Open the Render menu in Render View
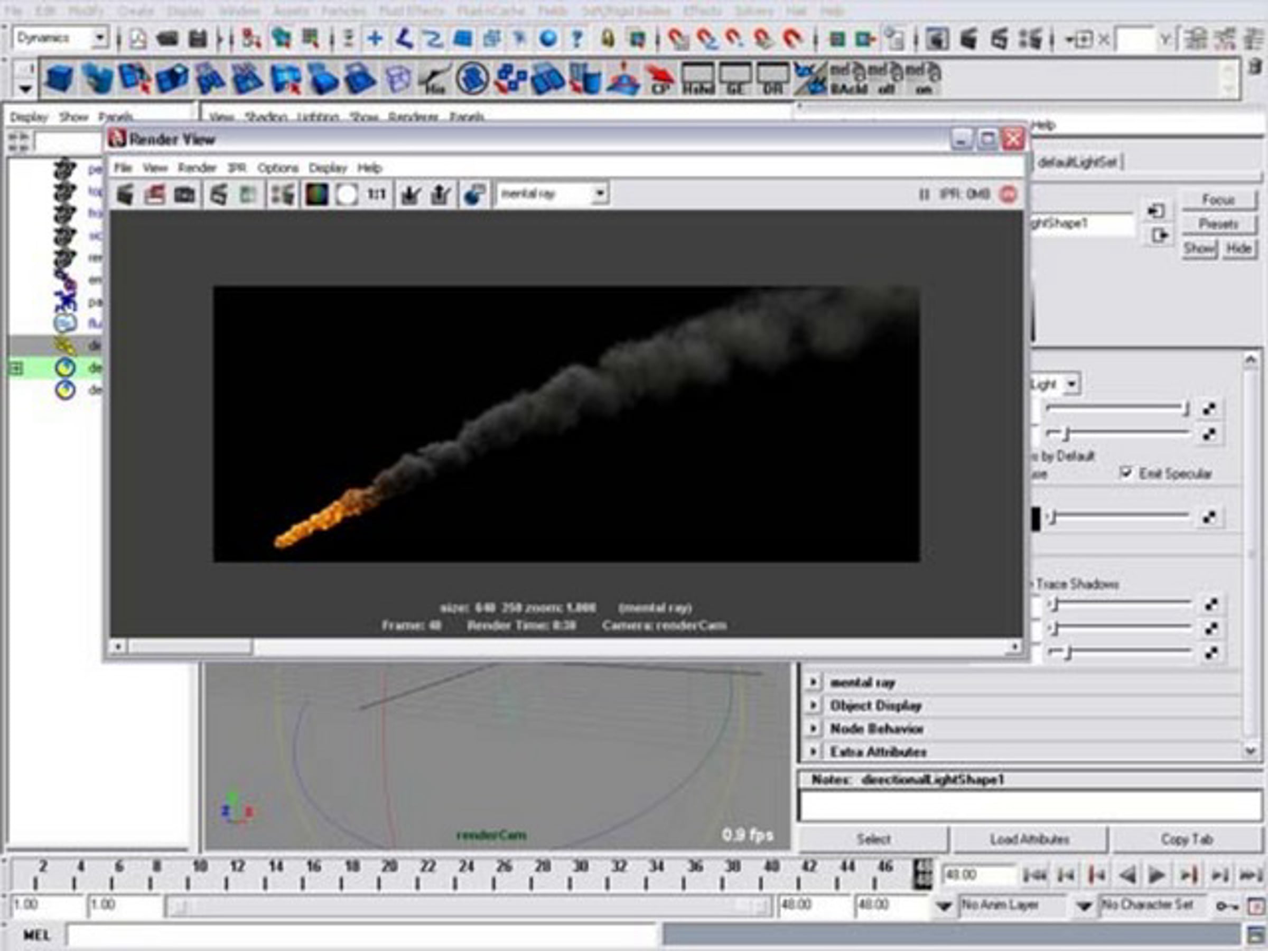This screenshot has height=951, width=1268. coord(197,168)
